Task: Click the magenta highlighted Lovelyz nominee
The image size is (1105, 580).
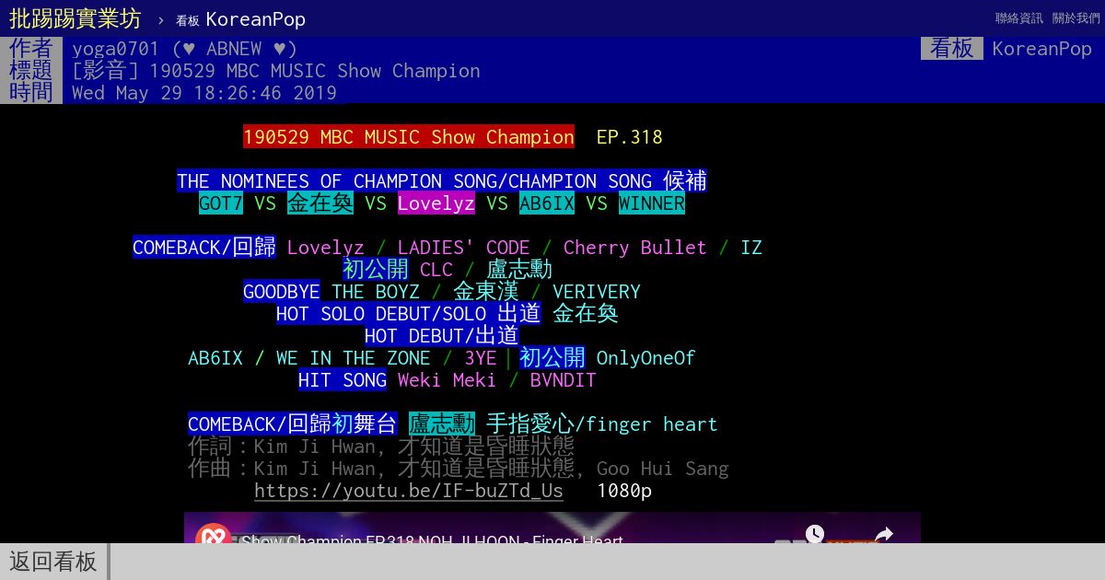Action: click(x=436, y=203)
